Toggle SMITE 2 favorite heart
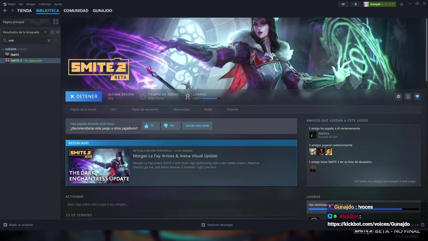 pyautogui.click(x=417, y=96)
